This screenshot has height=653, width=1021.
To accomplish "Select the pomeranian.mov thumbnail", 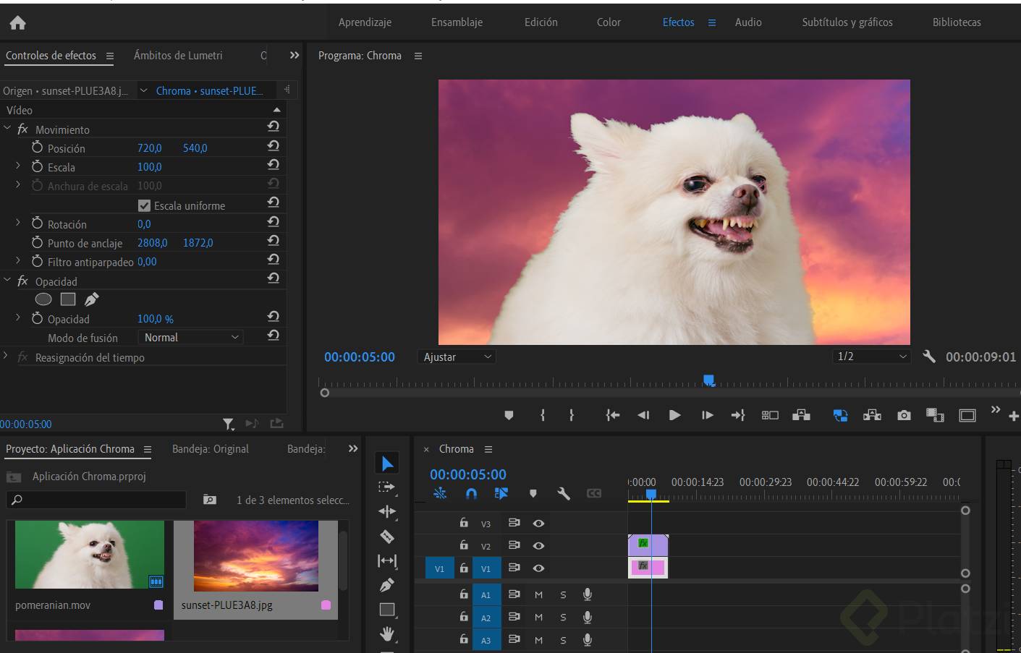I will [x=89, y=555].
